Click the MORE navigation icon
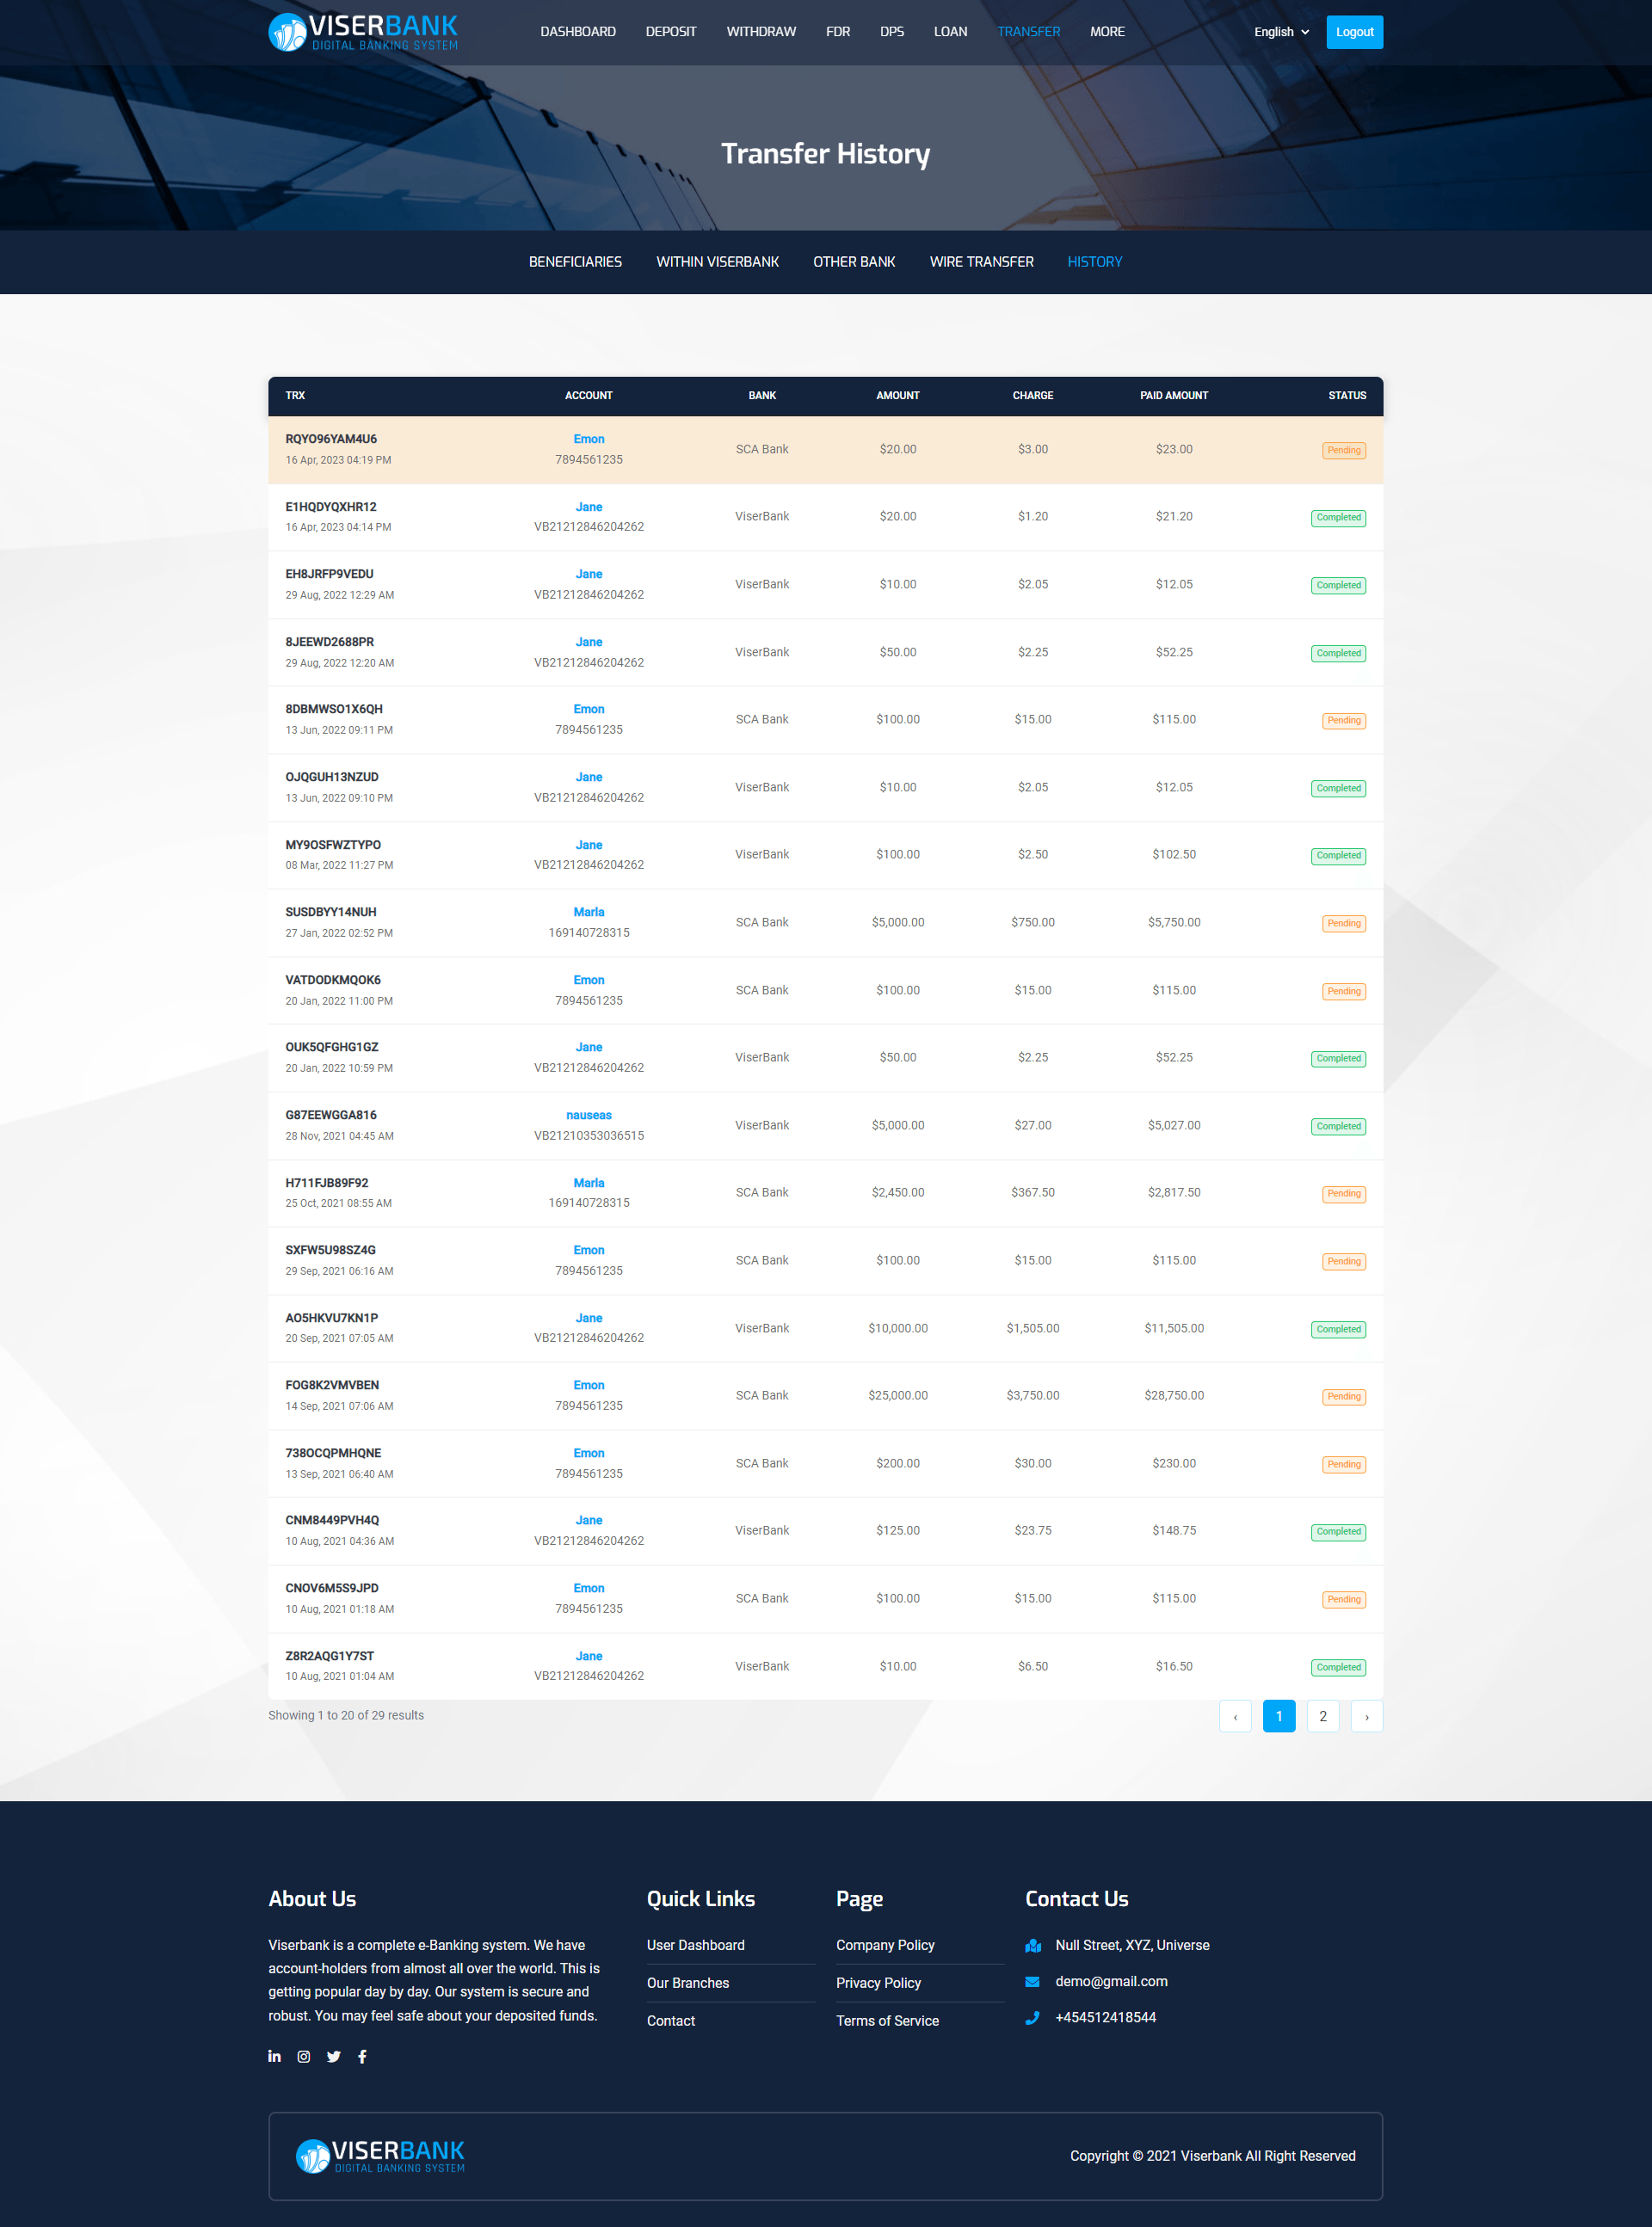Image resolution: width=1652 pixels, height=2227 pixels. [1107, 31]
